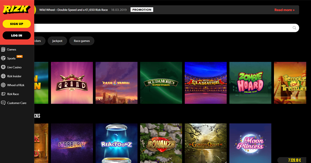Open the Games menu item
This screenshot has width=311, height=163.
click(11, 49)
